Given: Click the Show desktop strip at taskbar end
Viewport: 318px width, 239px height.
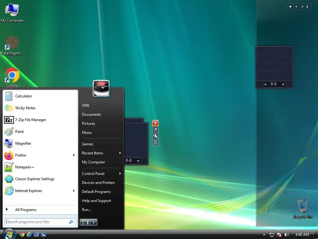Looking at the screenshot, I should tap(316, 235).
